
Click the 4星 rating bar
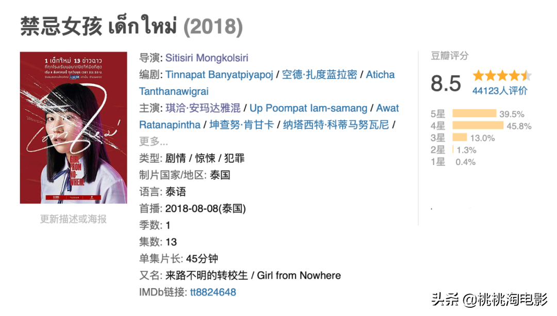(x=478, y=126)
